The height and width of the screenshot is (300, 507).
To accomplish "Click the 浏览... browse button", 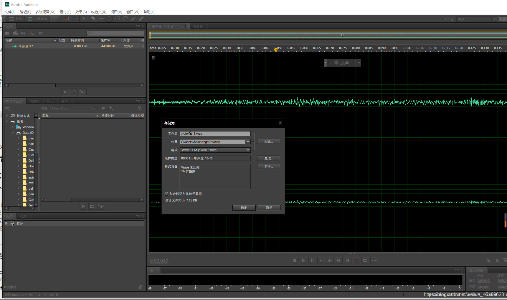I will click(x=268, y=142).
